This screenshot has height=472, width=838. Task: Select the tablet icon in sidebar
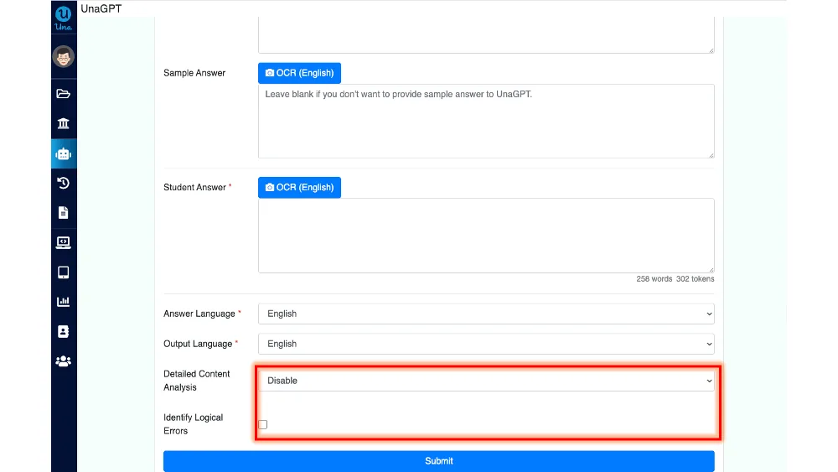(63, 272)
